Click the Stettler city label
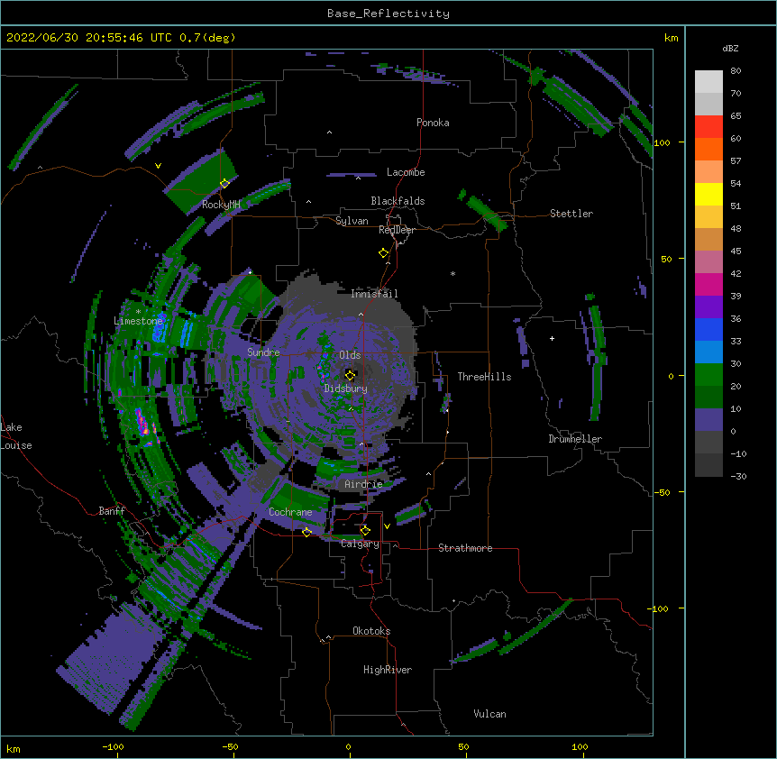This screenshot has width=777, height=759. coord(571,214)
